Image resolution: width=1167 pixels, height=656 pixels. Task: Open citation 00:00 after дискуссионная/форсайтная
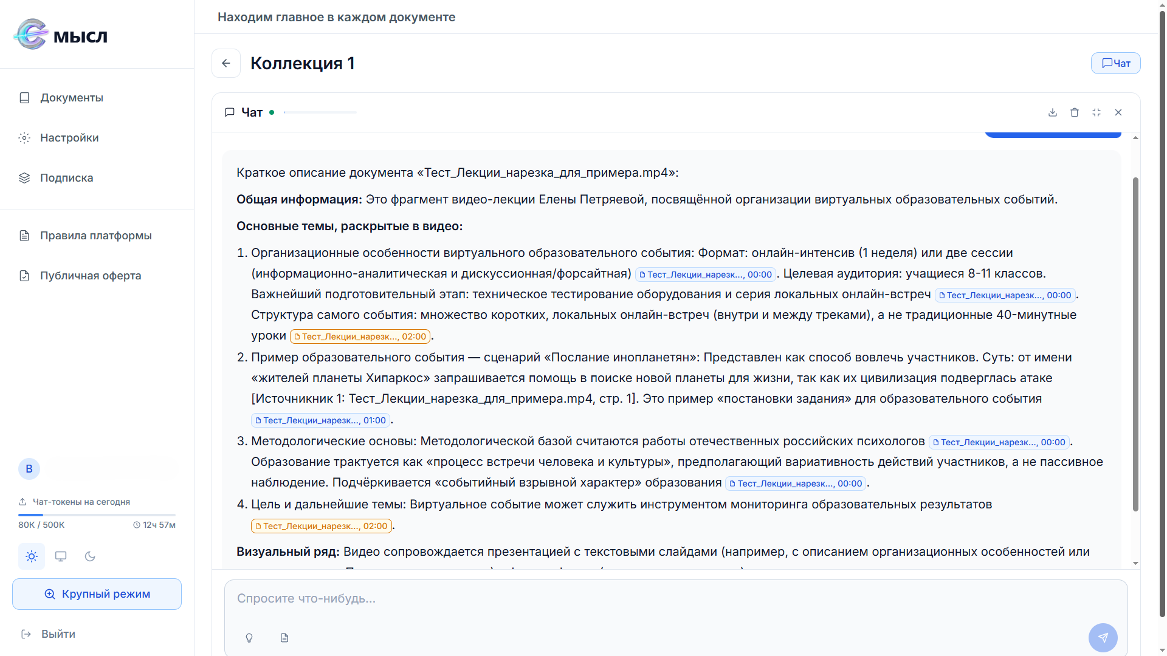tap(706, 275)
